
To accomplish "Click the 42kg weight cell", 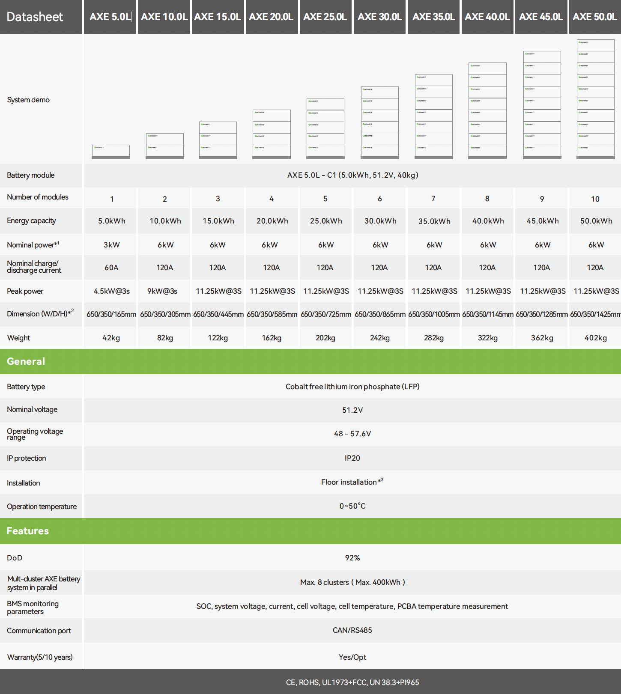I will click(x=111, y=338).
